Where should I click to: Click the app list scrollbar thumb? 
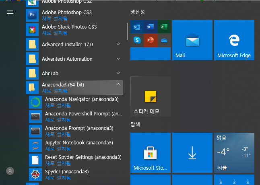tap(127, 31)
